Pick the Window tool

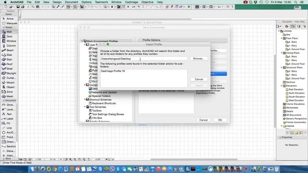tap(9, 41)
